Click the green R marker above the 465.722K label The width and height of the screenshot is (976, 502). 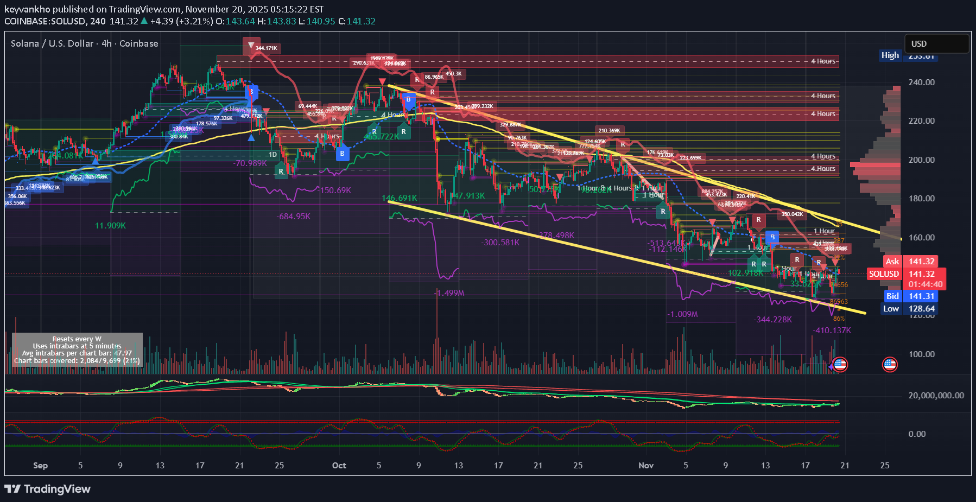point(374,131)
